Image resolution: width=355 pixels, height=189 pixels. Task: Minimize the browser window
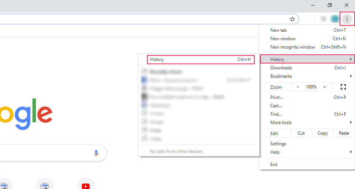[x=313, y=5]
